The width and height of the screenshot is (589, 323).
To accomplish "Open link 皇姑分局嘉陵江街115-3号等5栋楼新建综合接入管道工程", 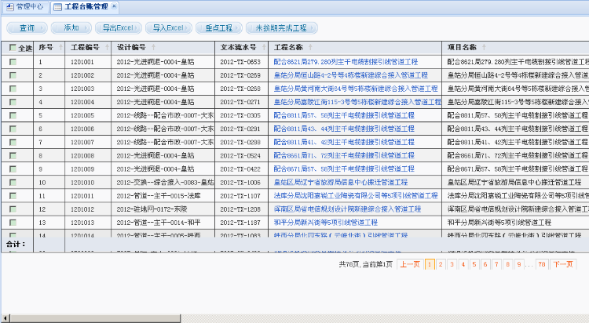I will click(x=357, y=102).
